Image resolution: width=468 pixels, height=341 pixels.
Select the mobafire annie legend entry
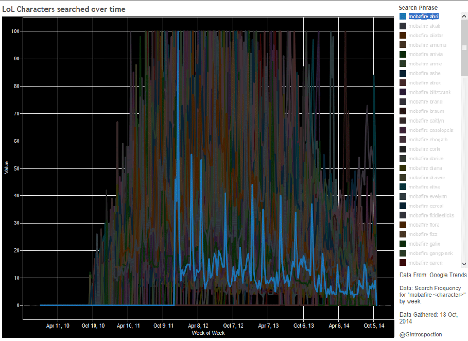tap(424, 64)
